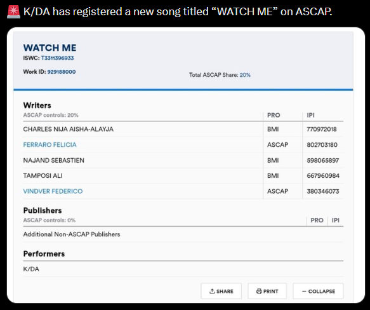Image resolution: width=370 pixels, height=310 pixels.
Task: Open writer Vindver Federico link
Action: [x=53, y=191]
